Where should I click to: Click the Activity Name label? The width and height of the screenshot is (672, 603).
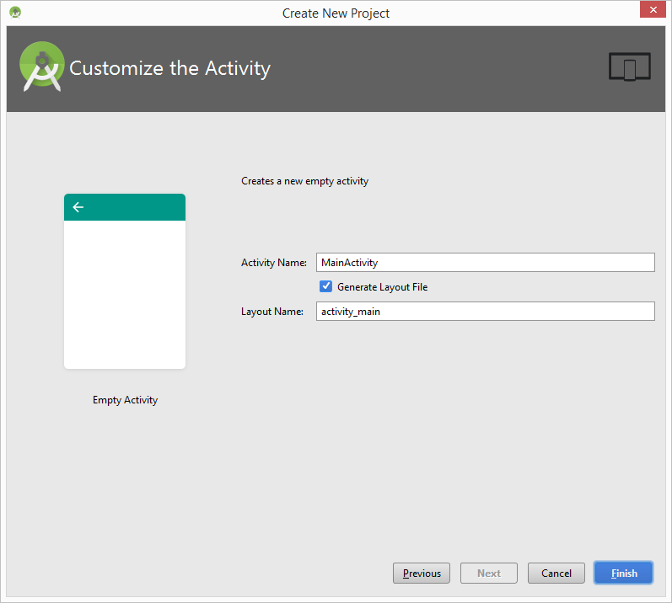(x=273, y=263)
